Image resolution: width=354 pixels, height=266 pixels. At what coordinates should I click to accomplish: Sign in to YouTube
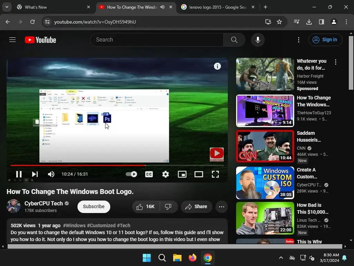[325, 40]
